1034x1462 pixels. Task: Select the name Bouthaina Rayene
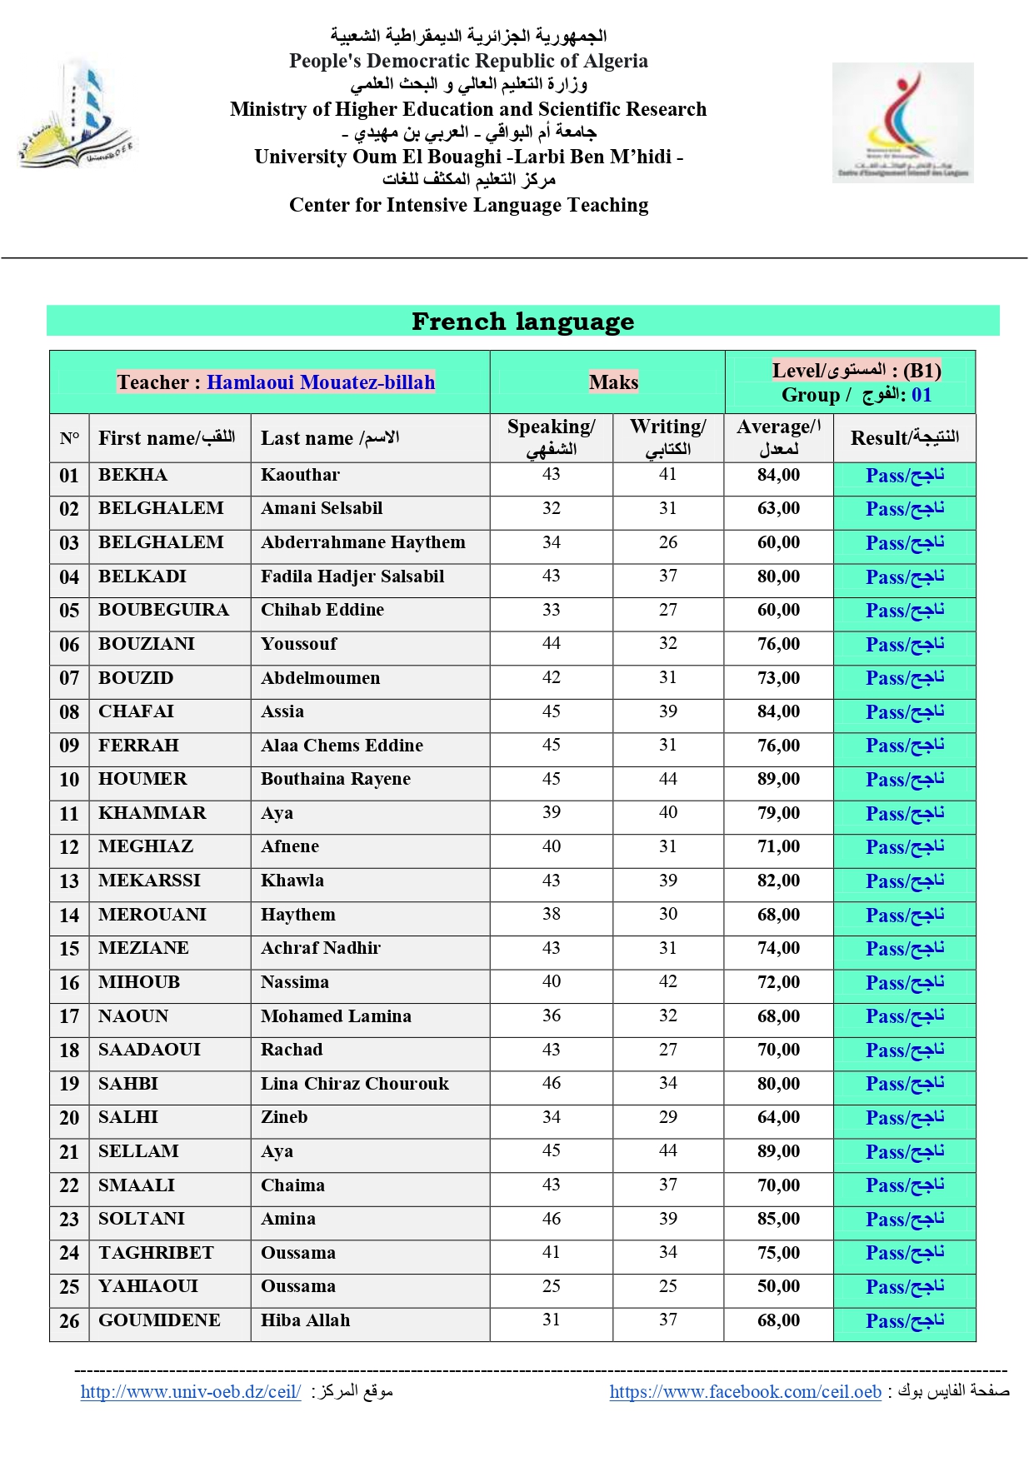click(x=336, y=779)
